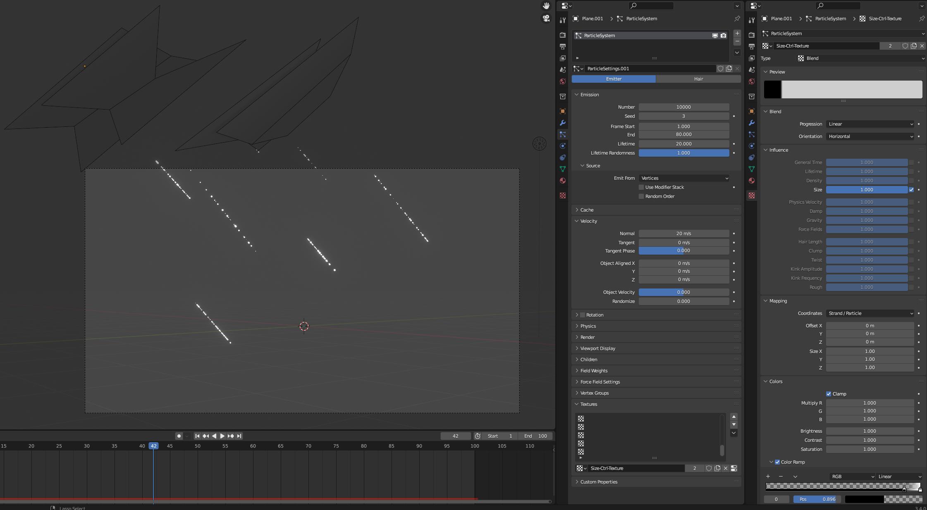Screen dimensions: 927x510
Task: Enable the Random Order checkbox
Action: [641, 196]
